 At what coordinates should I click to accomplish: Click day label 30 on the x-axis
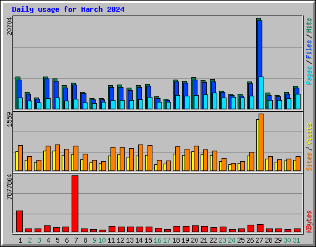click(x=287, y=240)
